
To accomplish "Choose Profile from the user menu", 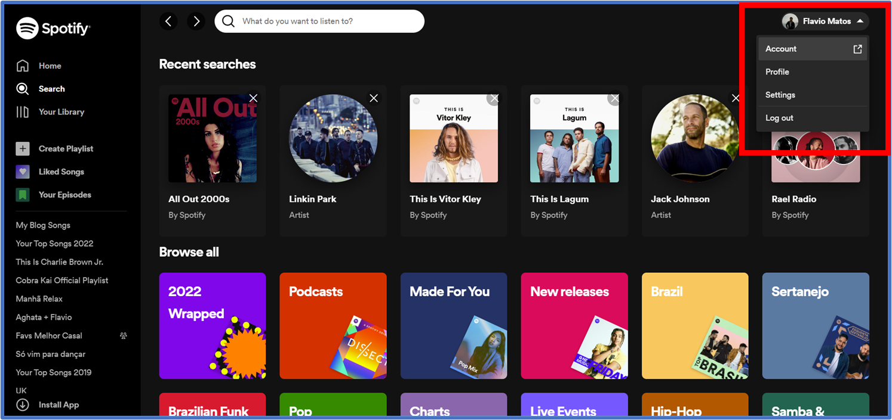I will pyautogui.click(x=777, y=72).
